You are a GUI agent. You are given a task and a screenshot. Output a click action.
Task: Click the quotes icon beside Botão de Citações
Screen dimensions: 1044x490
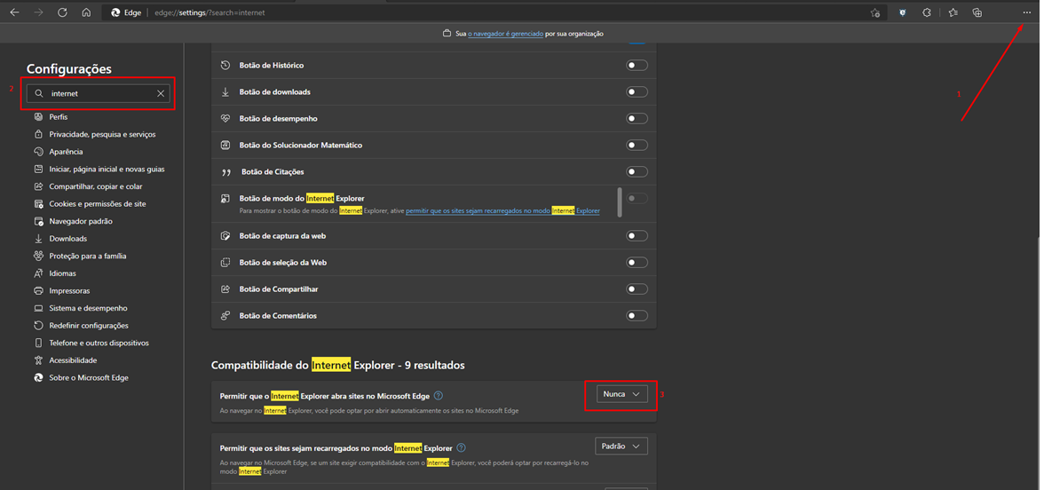pyautogui.click(x=225, y=172)
